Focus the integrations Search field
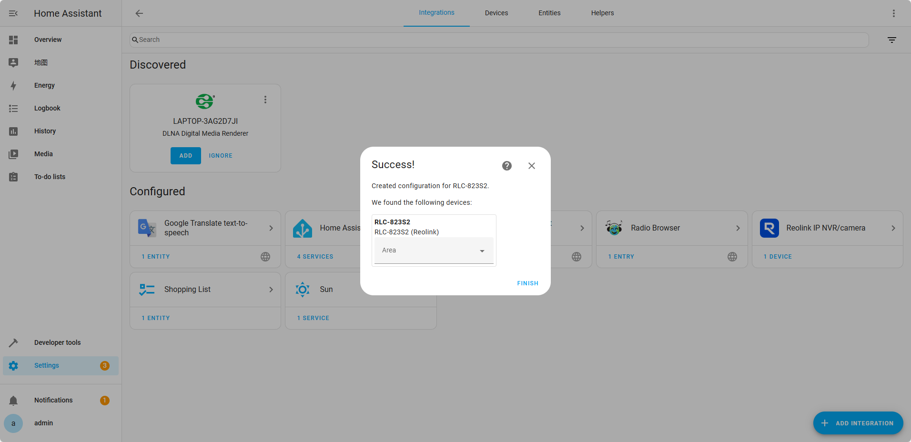The width and height of the screenshot is (911, 442). tap(499, 40)
